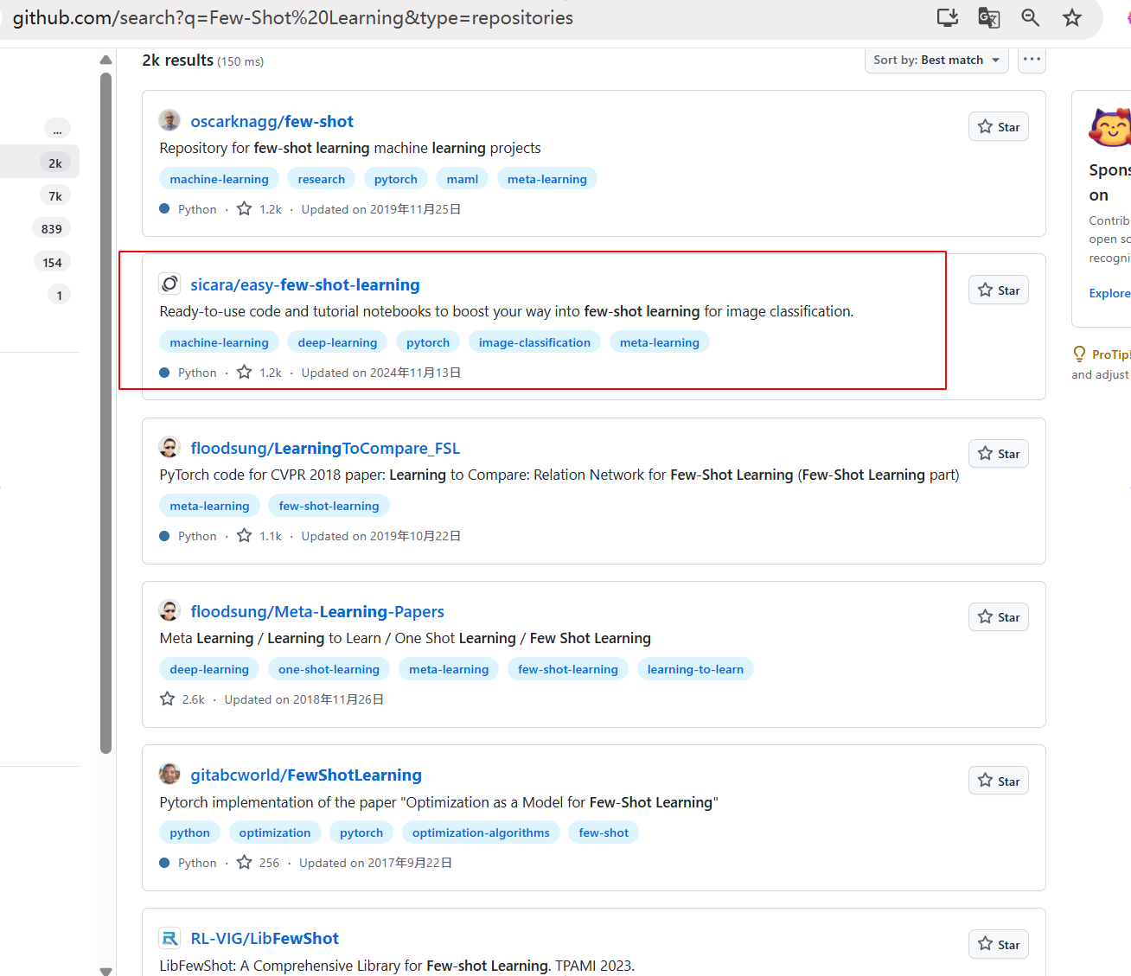
Task: Click the few-shot topic tag on FewShotLearning
Action: 604,832
